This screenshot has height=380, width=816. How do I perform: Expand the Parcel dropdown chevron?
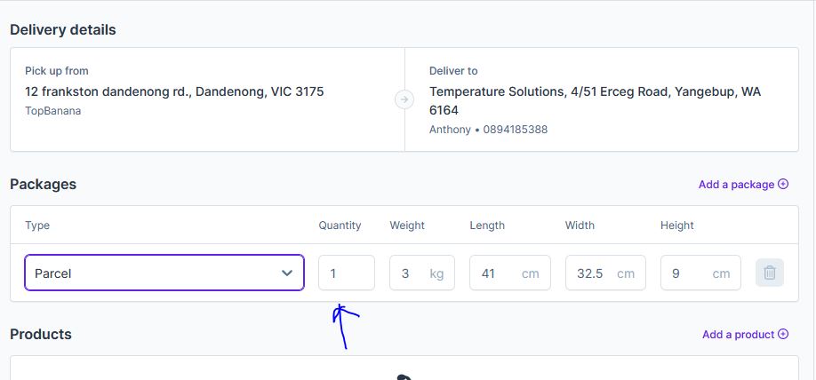tap(287, 273)
